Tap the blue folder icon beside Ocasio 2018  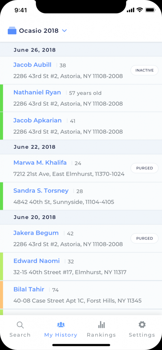(x=12, y=30)
